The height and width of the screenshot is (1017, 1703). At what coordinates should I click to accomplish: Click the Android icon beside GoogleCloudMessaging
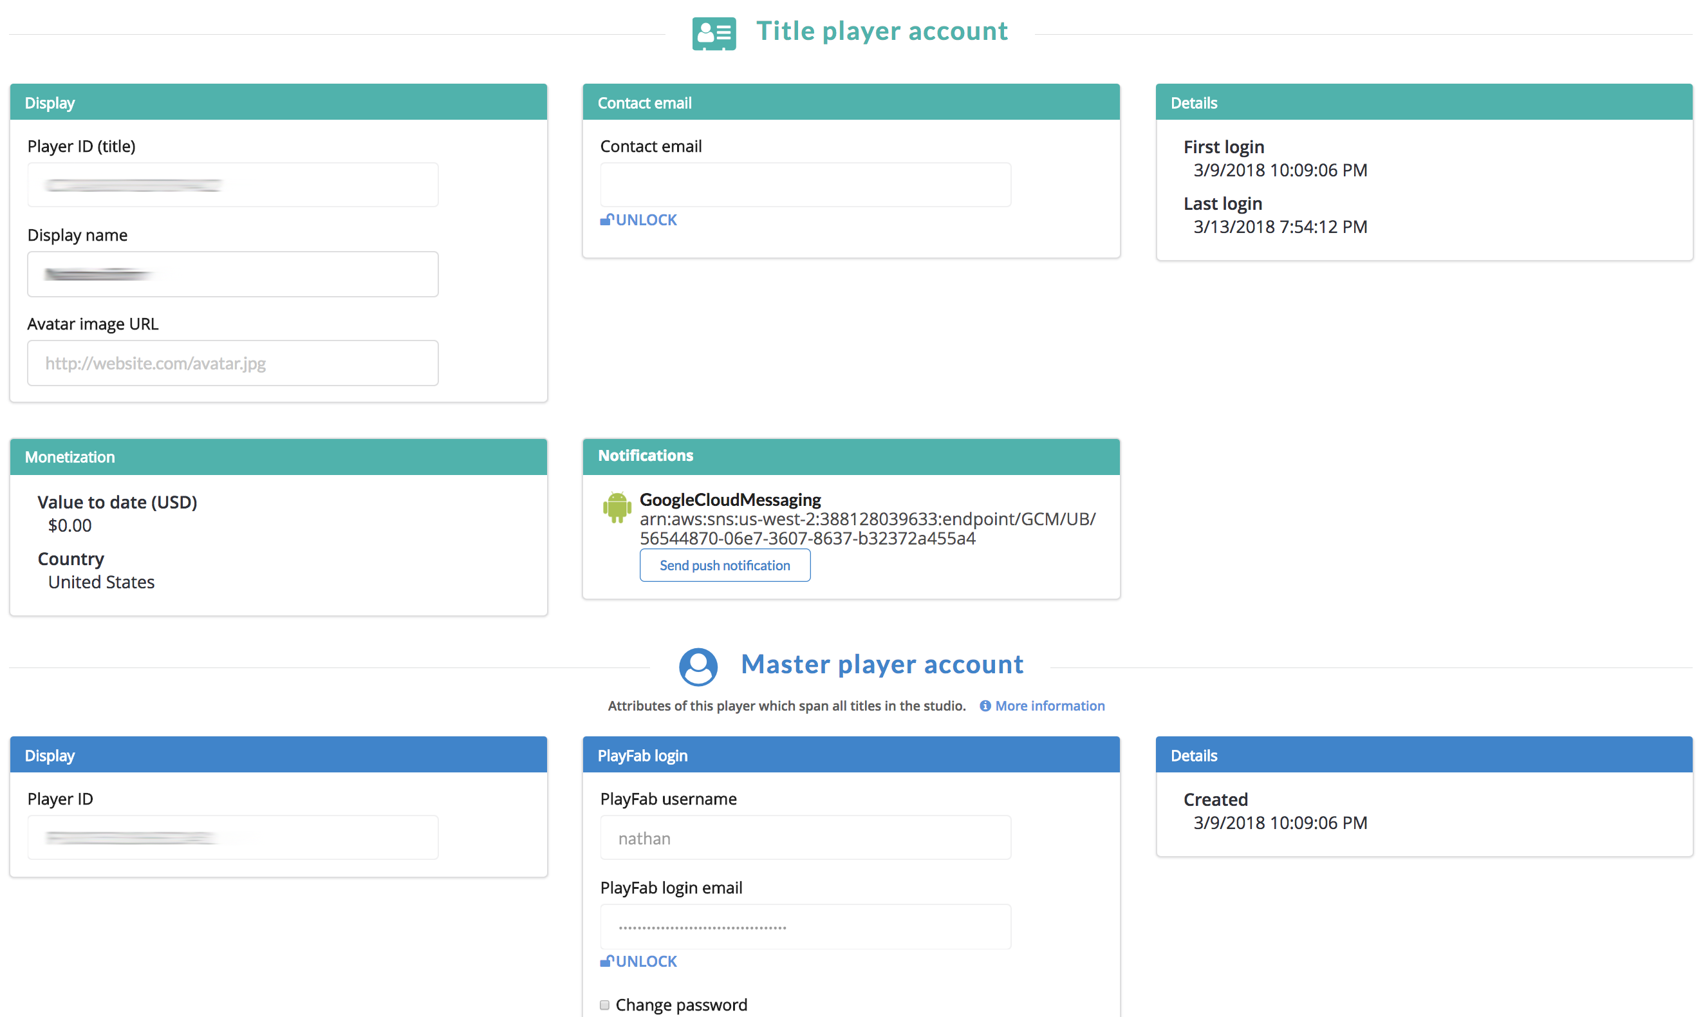point(616,508)
